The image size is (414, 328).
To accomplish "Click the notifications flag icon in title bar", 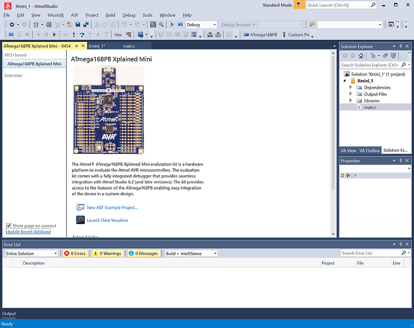I will pyautogui.click(x=299, y=5).
